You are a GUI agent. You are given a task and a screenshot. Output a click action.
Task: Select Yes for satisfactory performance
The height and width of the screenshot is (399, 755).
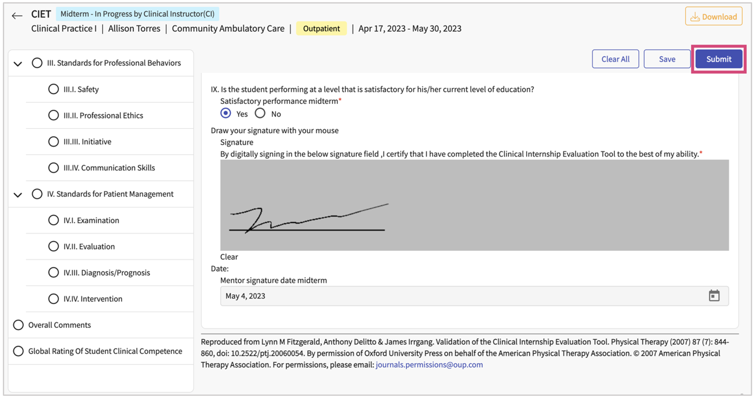(x=226, y=113)
